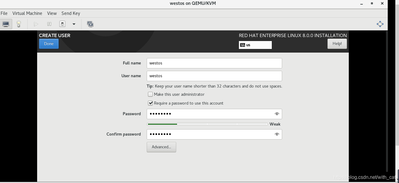Open the us keyboard layout selector
This screenshot has width=399, height=183.
coord(255,45)
